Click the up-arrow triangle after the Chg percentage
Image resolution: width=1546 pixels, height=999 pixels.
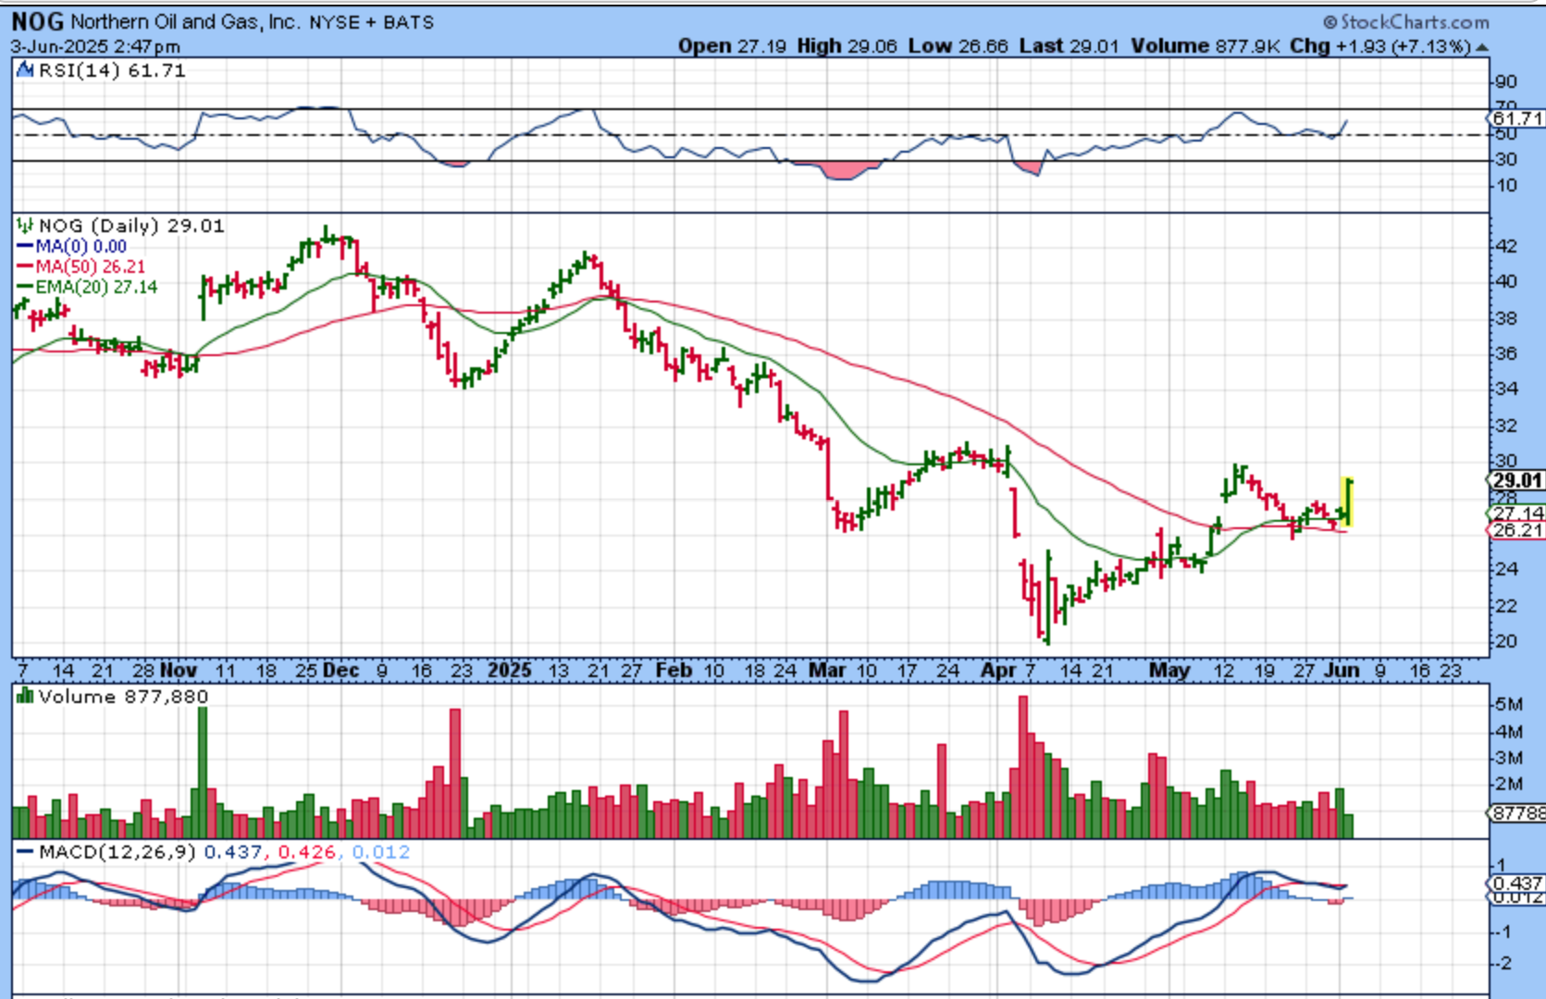(1482, 46)
